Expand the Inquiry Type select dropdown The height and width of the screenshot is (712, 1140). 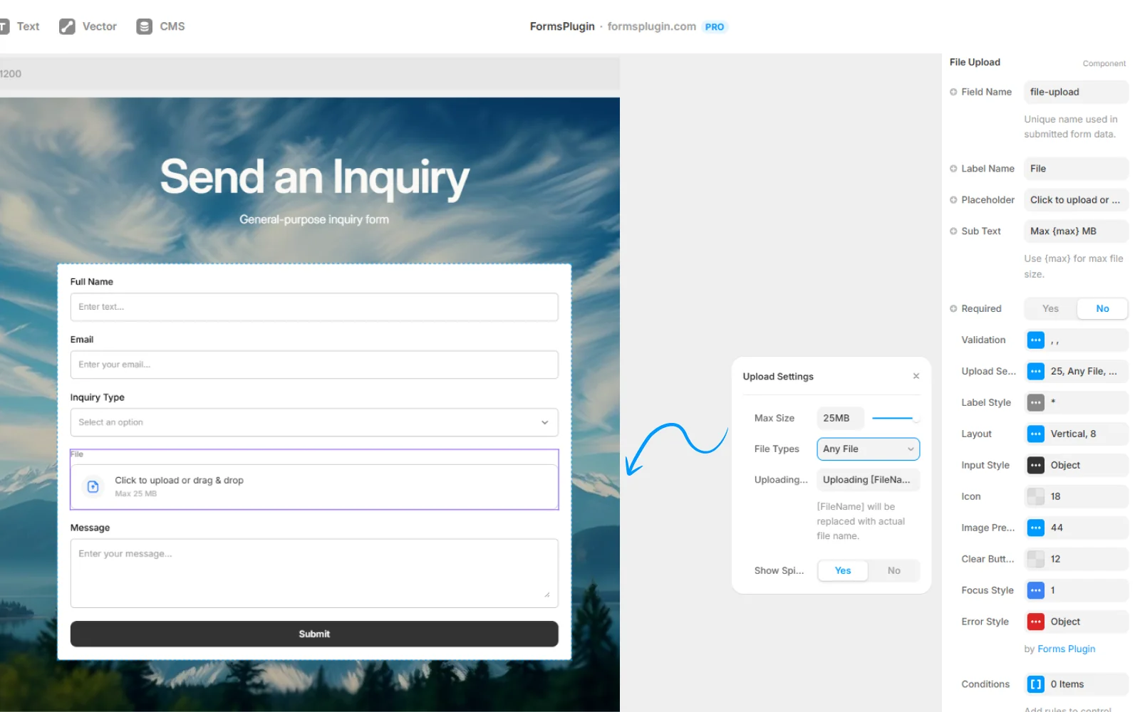(313, 423)
